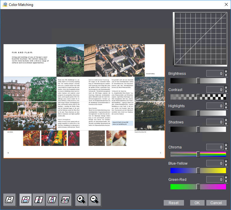This screenshot has width=231, height=210.
Task: Decrease Highlights with the down arrow
Action: tap(226, 108)
